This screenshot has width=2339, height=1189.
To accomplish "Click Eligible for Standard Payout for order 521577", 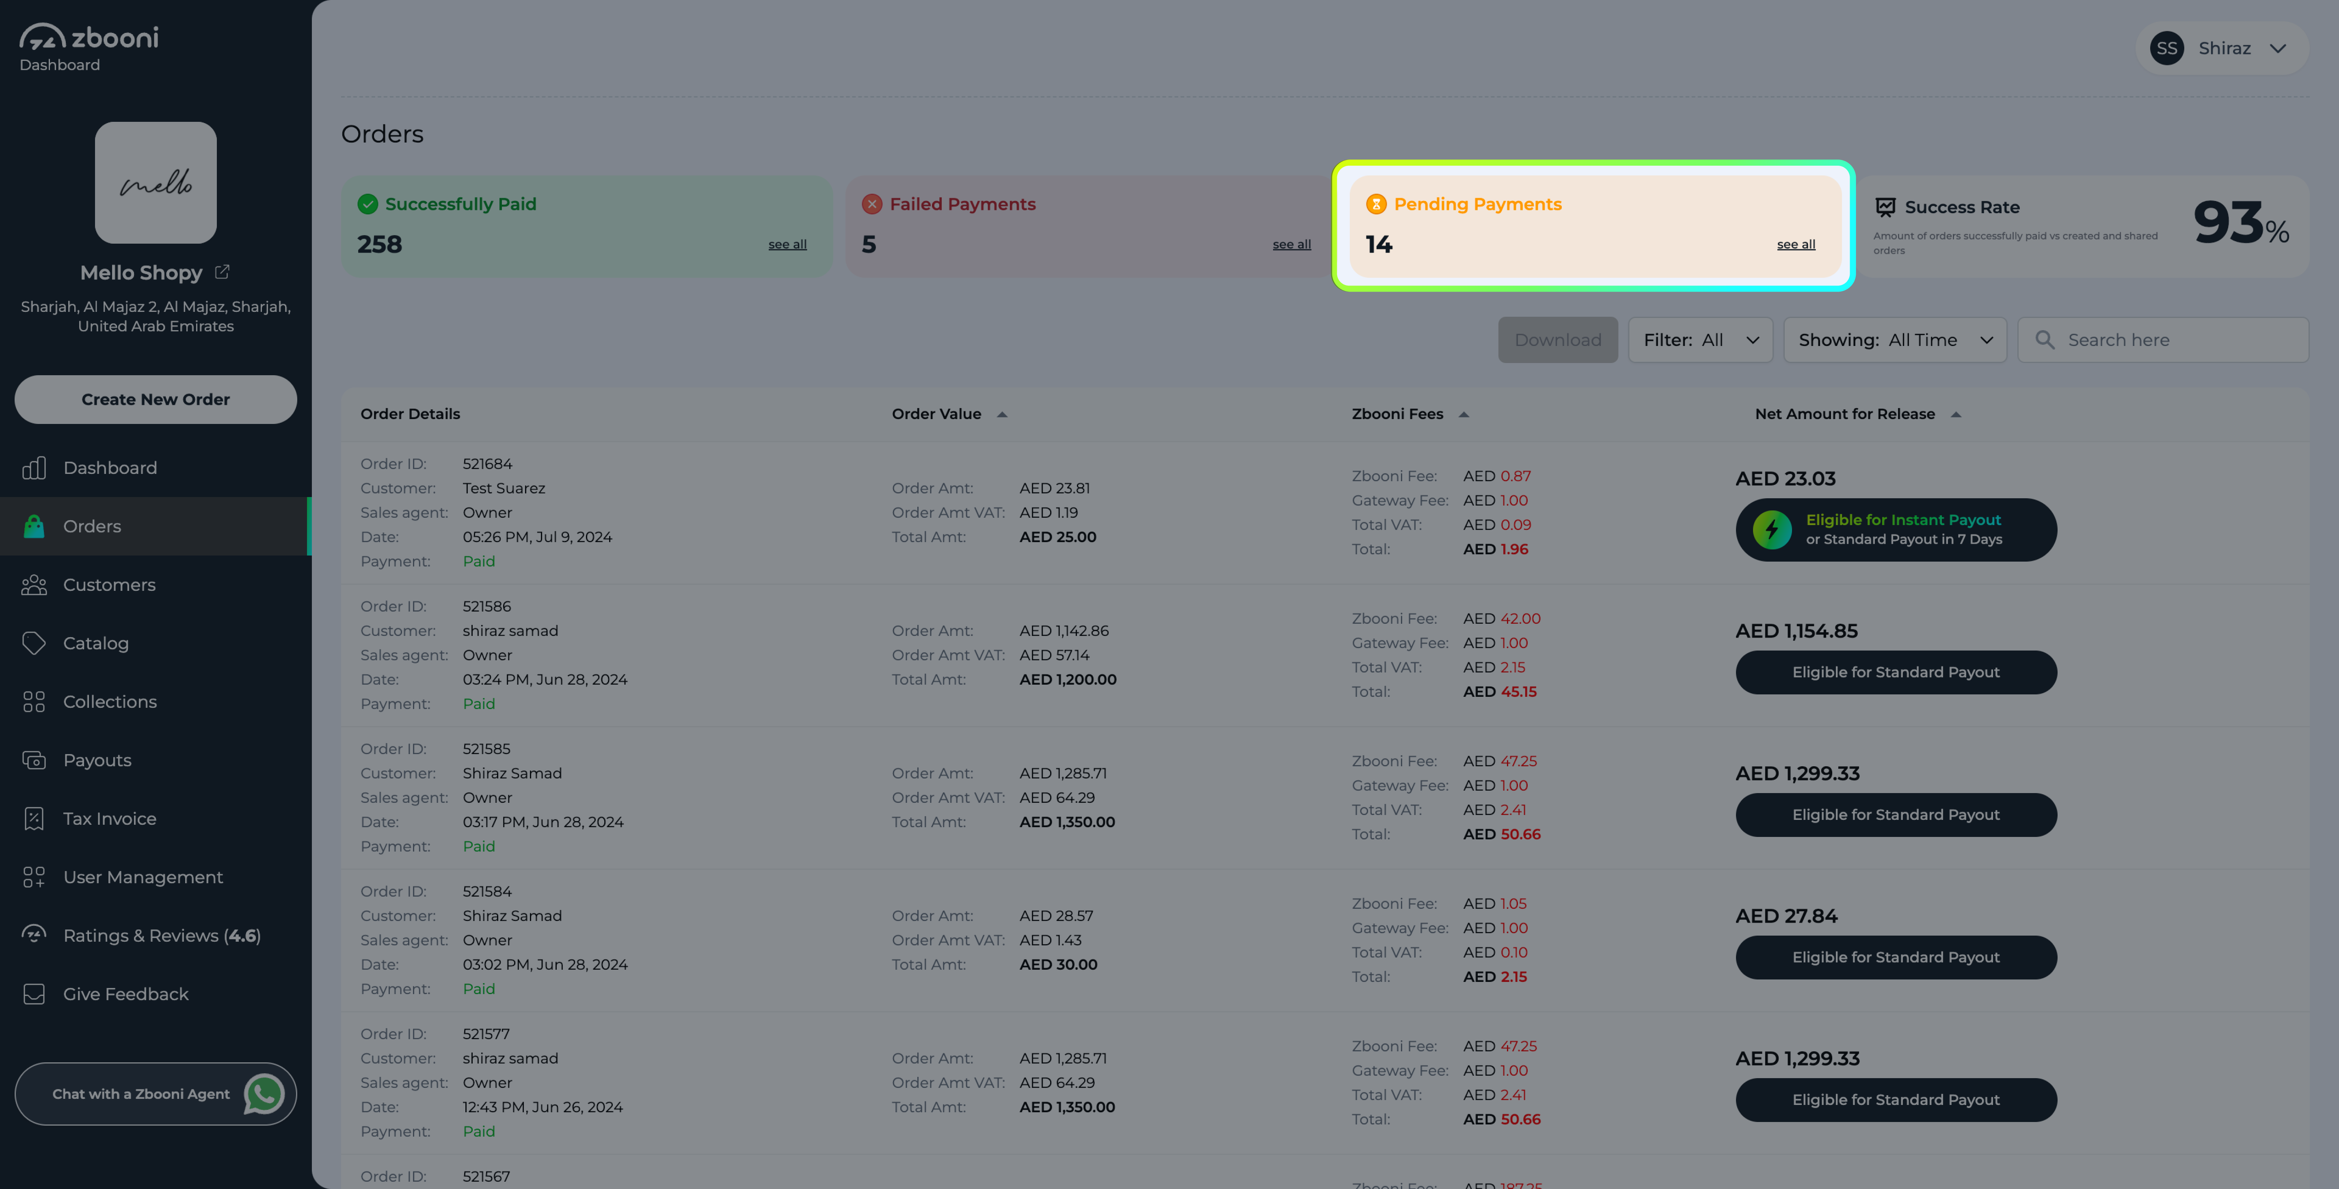I will click(1896, 1100).
